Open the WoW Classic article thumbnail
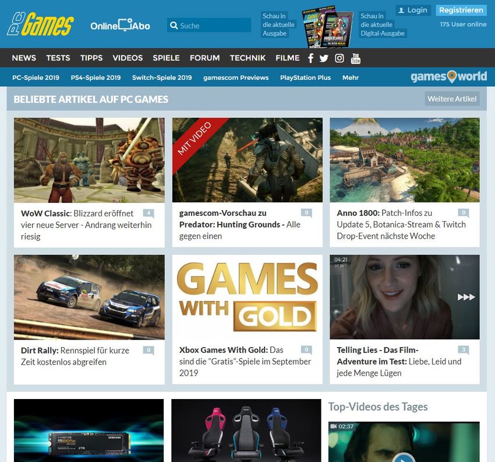Screen dimensions: 495x462 (89, 160)
